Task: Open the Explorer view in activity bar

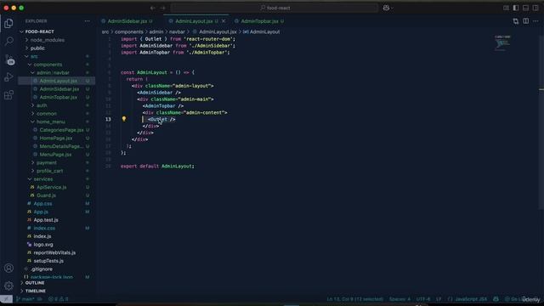Action: (x=8, y=24)
